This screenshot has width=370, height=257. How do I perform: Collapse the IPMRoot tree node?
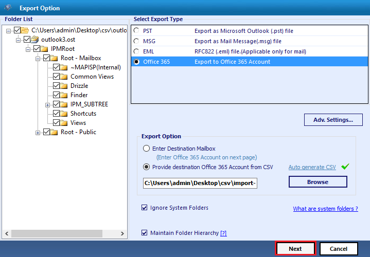tap(28, 49)
